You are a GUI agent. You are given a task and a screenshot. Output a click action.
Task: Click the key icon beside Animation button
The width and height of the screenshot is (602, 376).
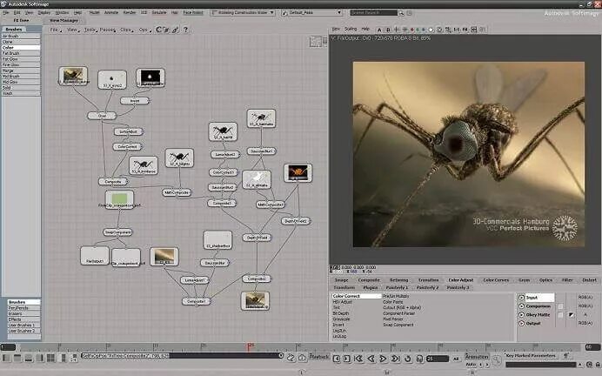[x=497, y=360]
